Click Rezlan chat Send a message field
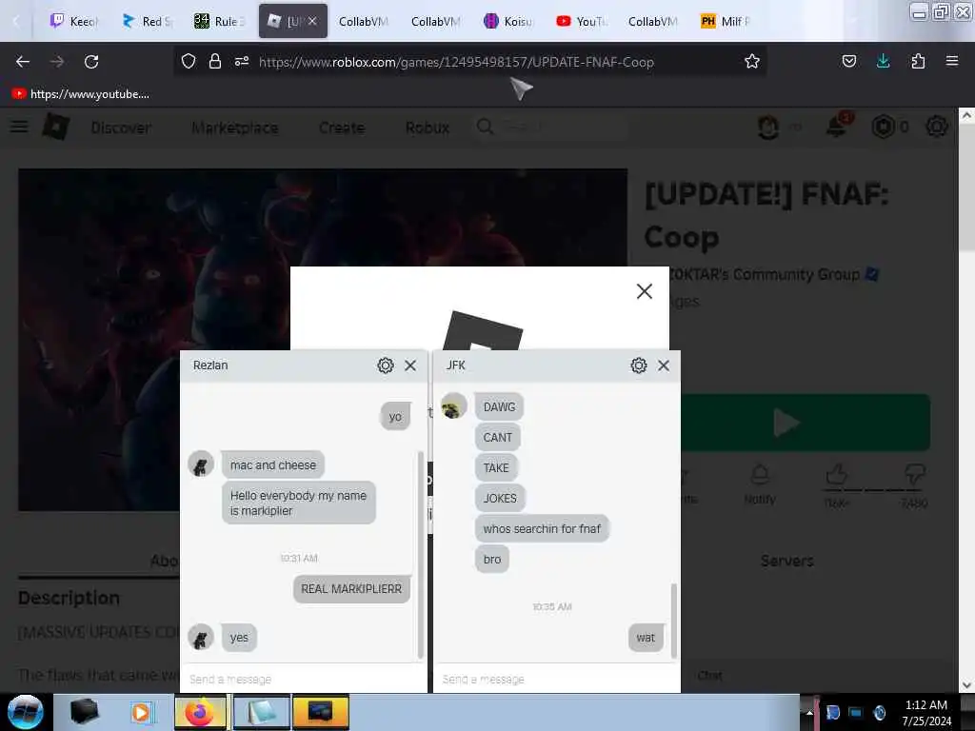Image resolution: width=975 pixels, height=731 pixels. tap(304, 679)
